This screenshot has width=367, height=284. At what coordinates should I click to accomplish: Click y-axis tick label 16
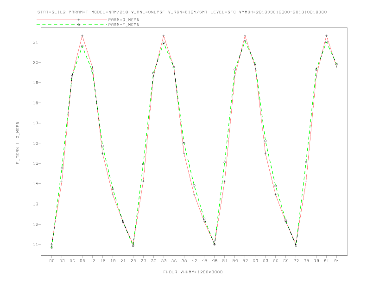[x=36, y=143]
